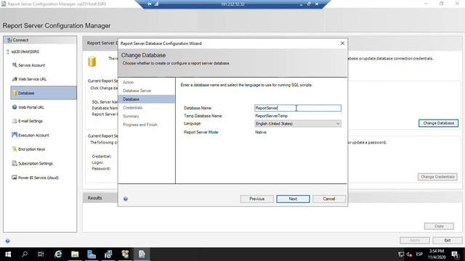Open the notification center icon
The image size is (465, 261).
point(456,254)
